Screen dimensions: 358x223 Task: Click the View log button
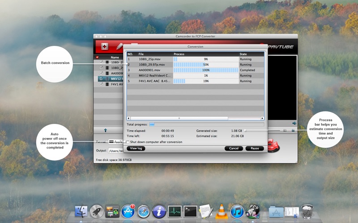(x=136, y=149)
